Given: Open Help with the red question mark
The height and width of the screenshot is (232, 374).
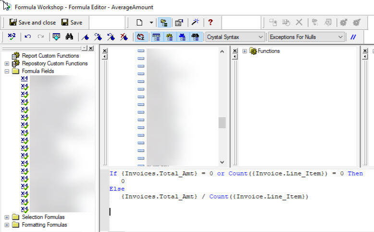Looking at the screenshot, I should pos(210,22).
